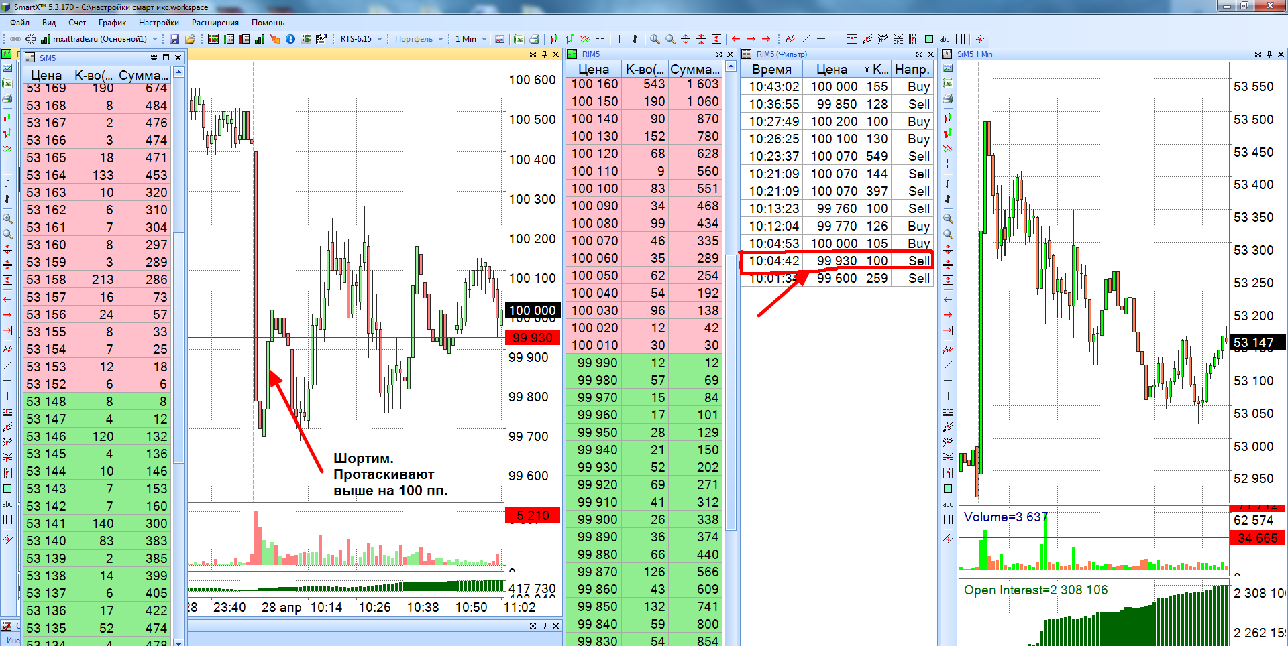
Task: Click the SiM5 order book panel title
Action: (x=47, y=58)
